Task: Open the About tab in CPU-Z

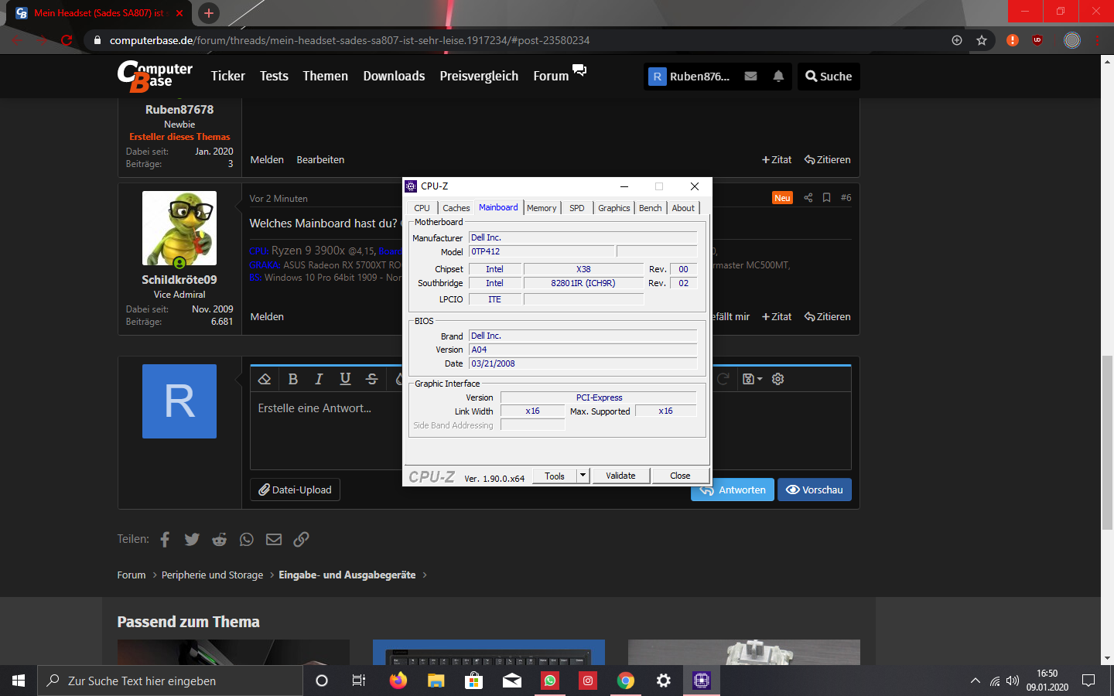Action: (683, 208)
